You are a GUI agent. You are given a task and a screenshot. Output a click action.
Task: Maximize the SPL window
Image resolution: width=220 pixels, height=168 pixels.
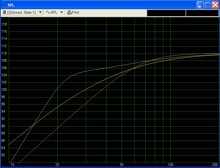[208, 5]
